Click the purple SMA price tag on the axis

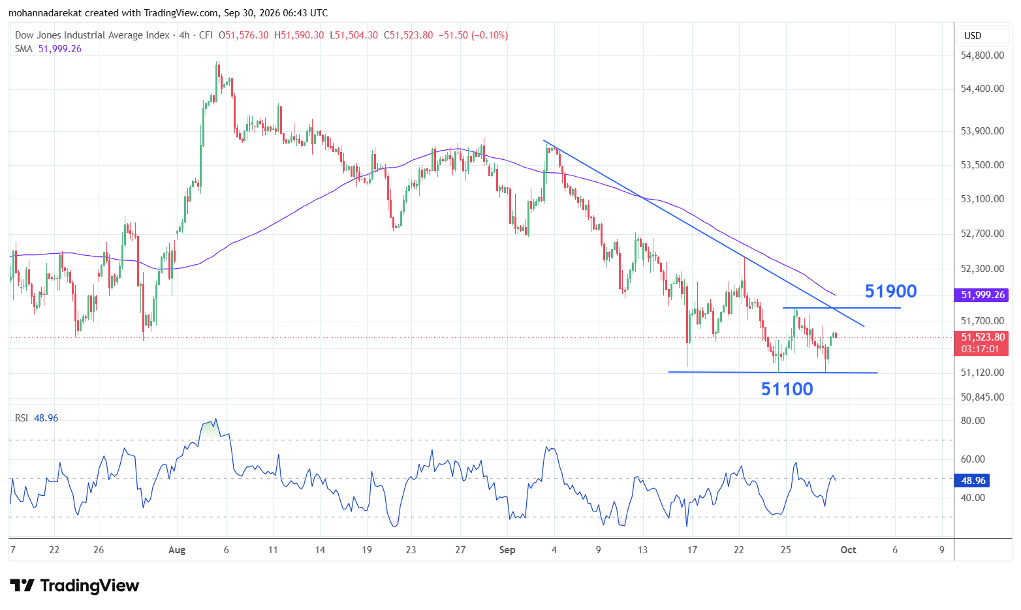tap(982, 295)
